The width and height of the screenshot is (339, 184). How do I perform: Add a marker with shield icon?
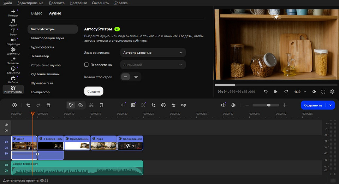coord(101,105)
